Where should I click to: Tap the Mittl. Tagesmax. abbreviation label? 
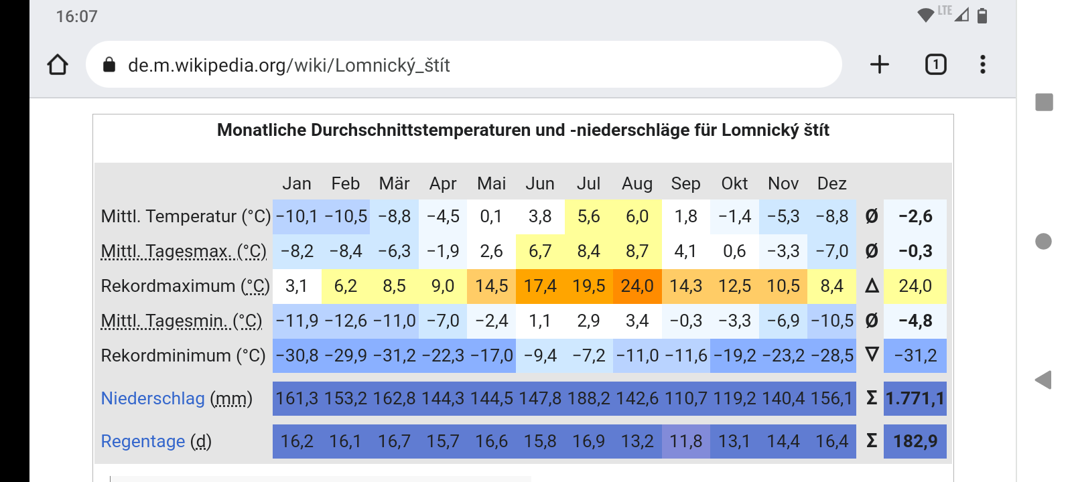pyautogui.click(x=183, y=251)
